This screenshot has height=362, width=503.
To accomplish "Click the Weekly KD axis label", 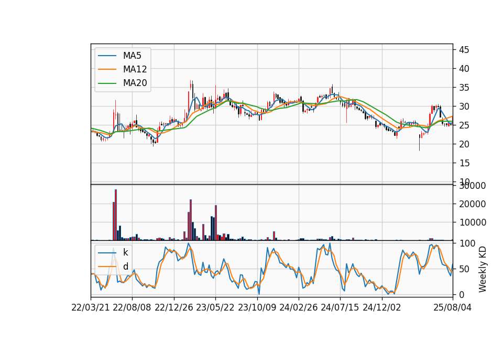I will 482,269.
